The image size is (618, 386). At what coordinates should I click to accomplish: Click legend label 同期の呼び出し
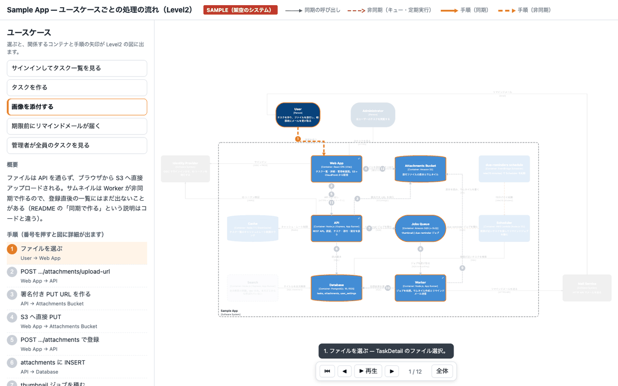pos(322,10)
